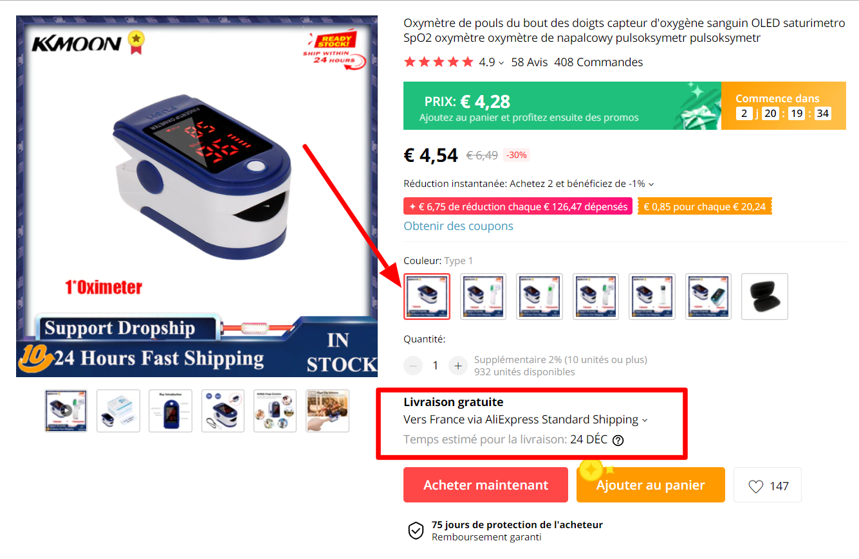The height and width of the screenshot is (559, 859).
Task: Play the video thumbnail below main image
Action: (x=66, y=411)
